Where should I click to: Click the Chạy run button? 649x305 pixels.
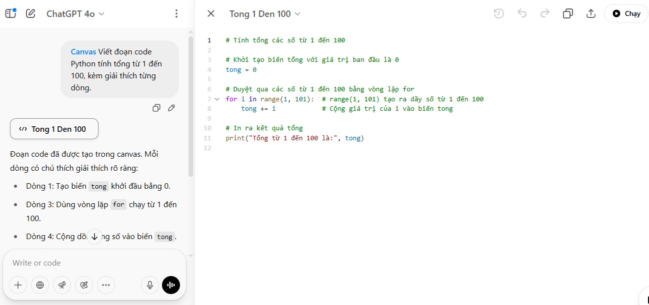tap(626, 13)
